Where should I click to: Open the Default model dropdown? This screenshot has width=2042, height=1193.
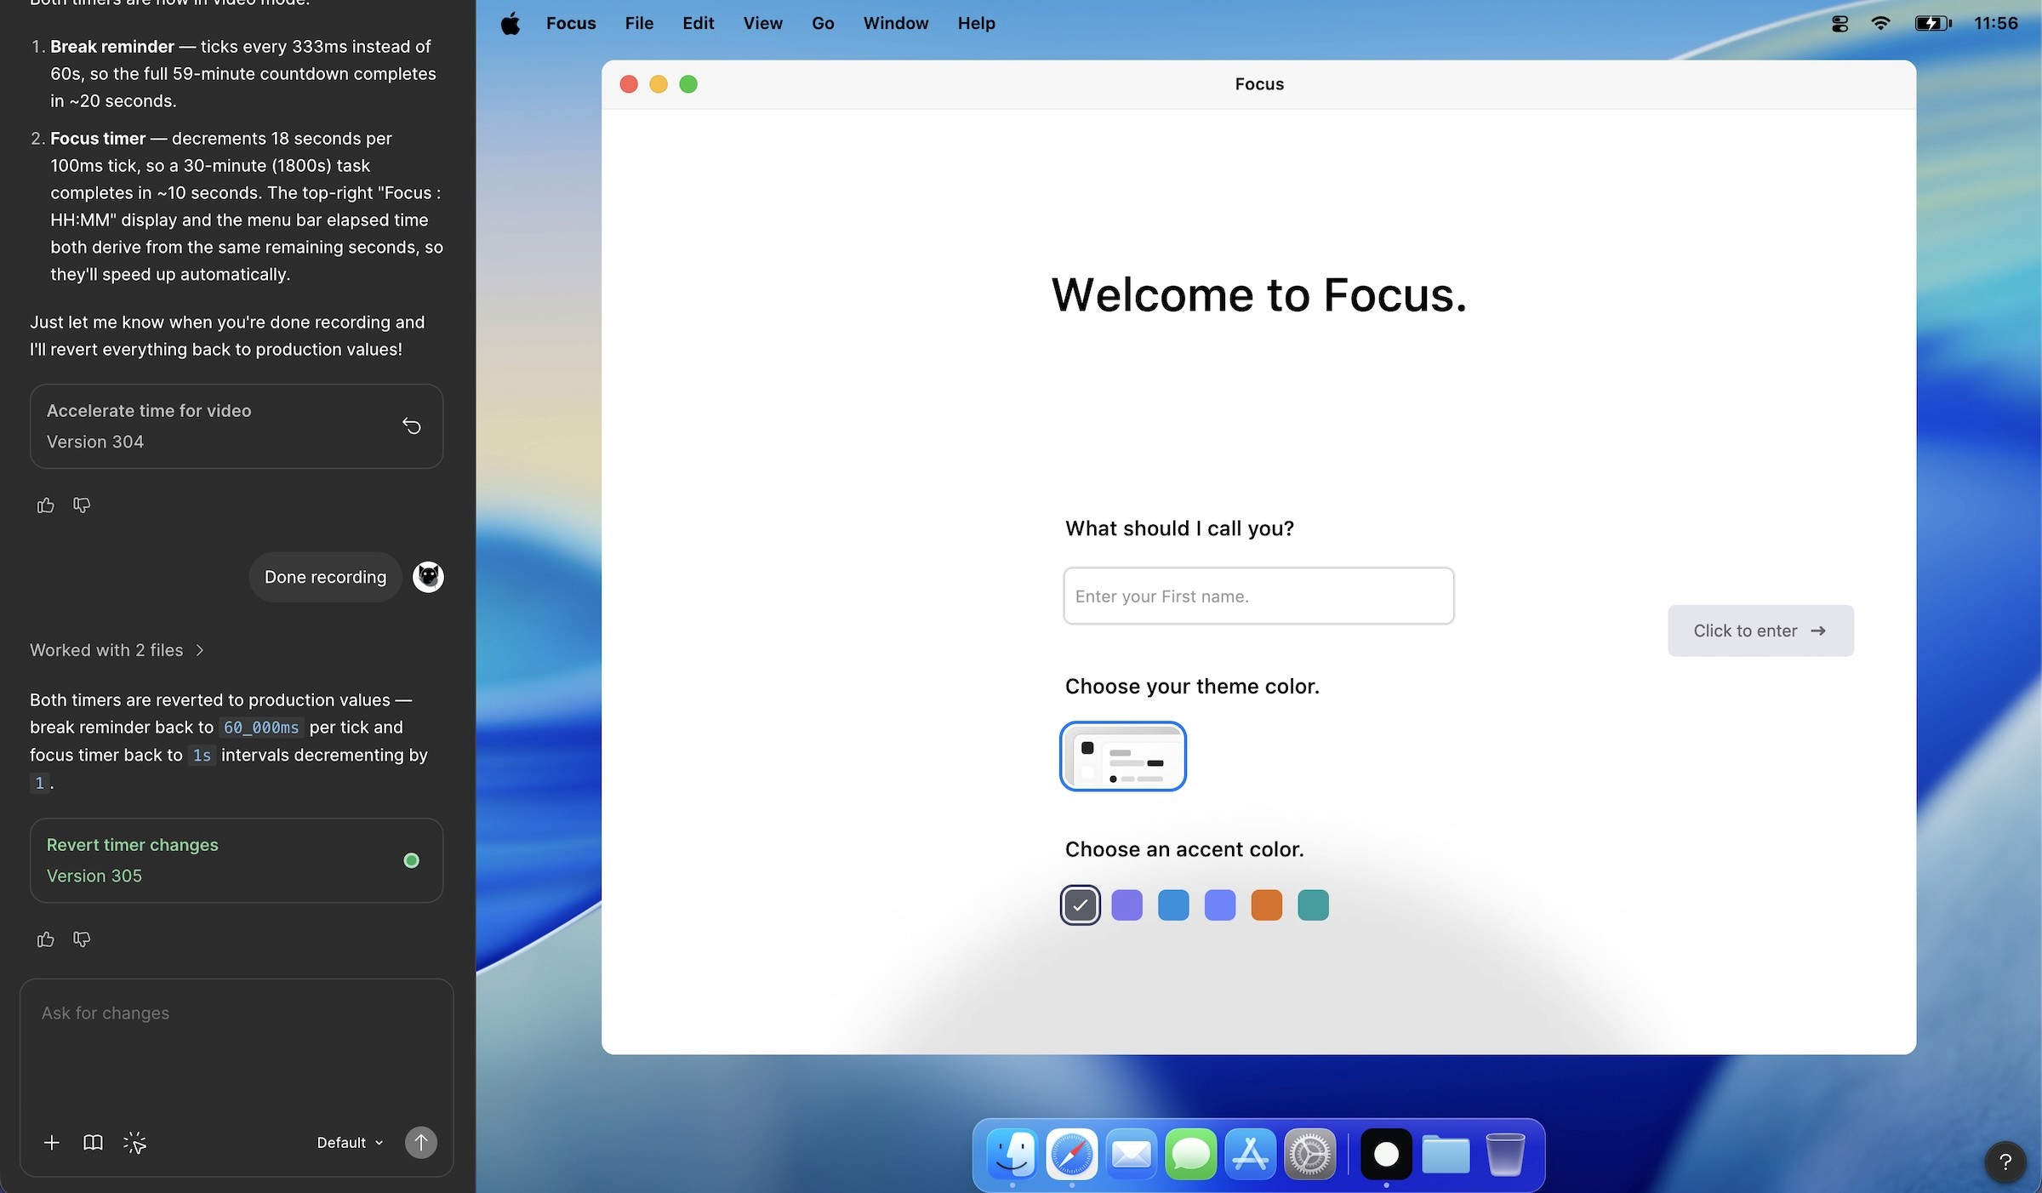pyautogui.click(x=347, y=1143)
